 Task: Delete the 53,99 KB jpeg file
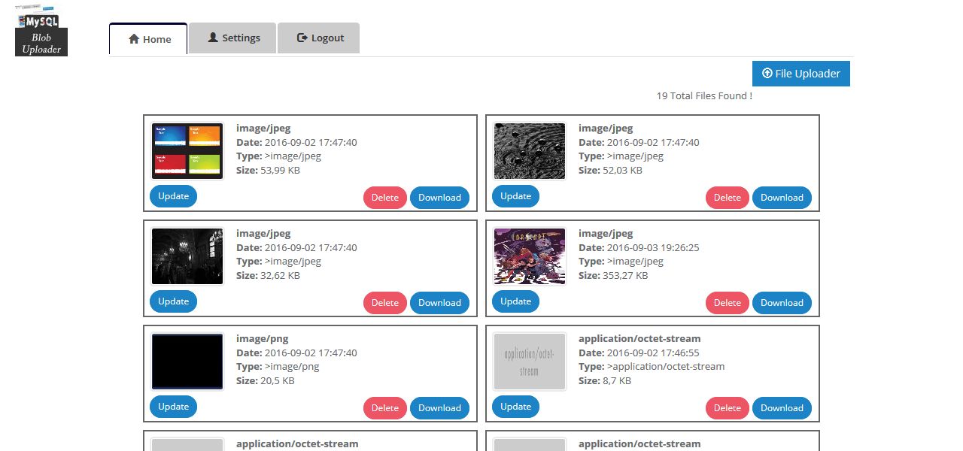[385, 198]
